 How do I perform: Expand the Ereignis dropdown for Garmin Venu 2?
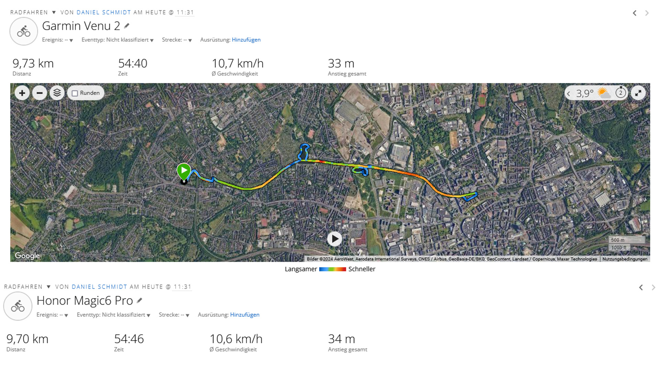tap(71, 40)
